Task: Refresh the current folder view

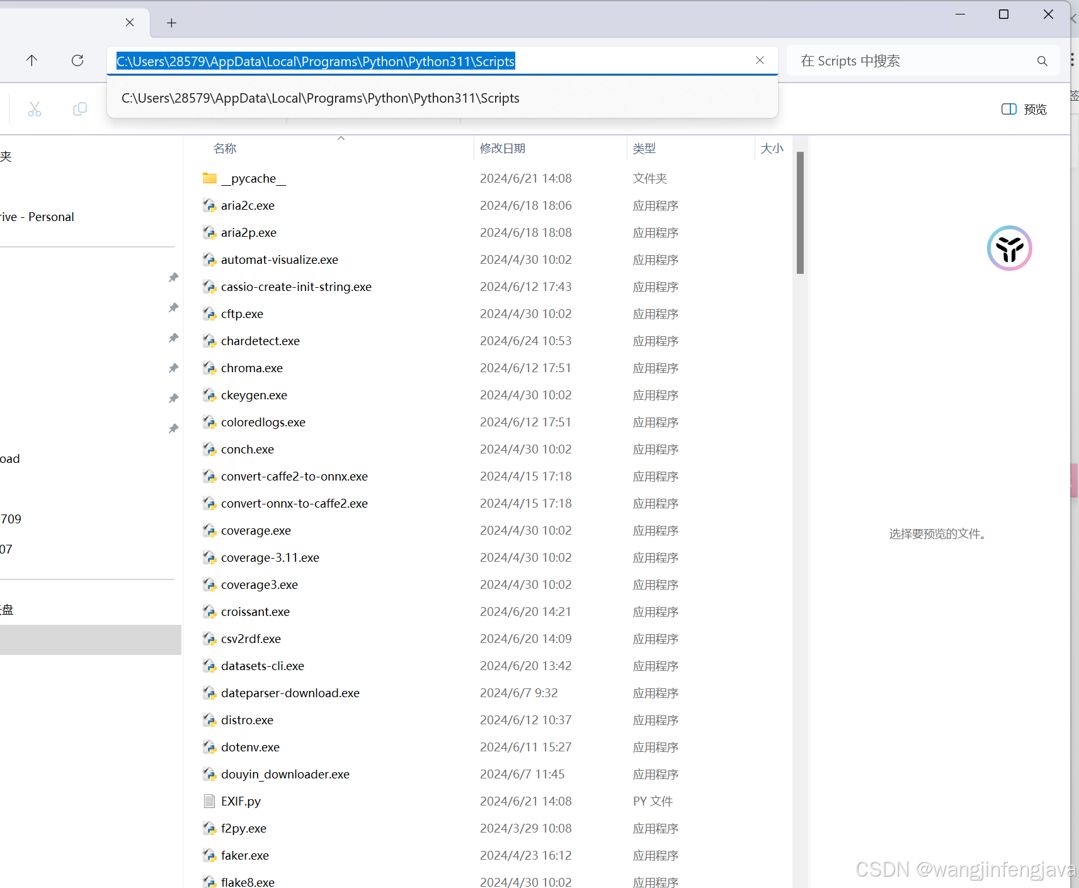Action: 77,60
